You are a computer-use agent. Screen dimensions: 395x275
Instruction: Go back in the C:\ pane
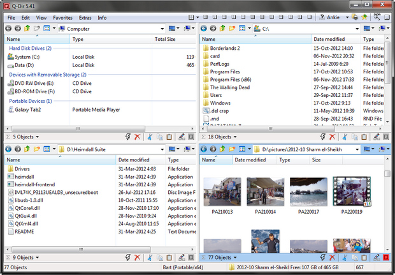pyautogui.click(x=203, y=29)
